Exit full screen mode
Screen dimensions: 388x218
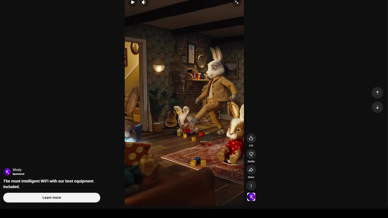[236, 2]
